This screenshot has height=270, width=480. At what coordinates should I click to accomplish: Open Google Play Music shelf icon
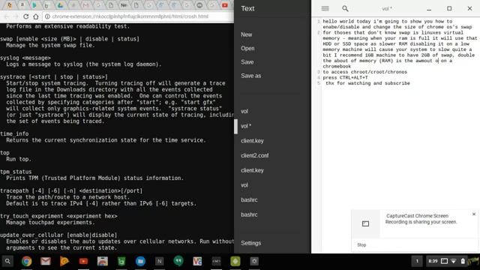[x=64, y=261]
